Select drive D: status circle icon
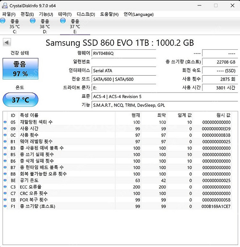 tap(33, 21)
